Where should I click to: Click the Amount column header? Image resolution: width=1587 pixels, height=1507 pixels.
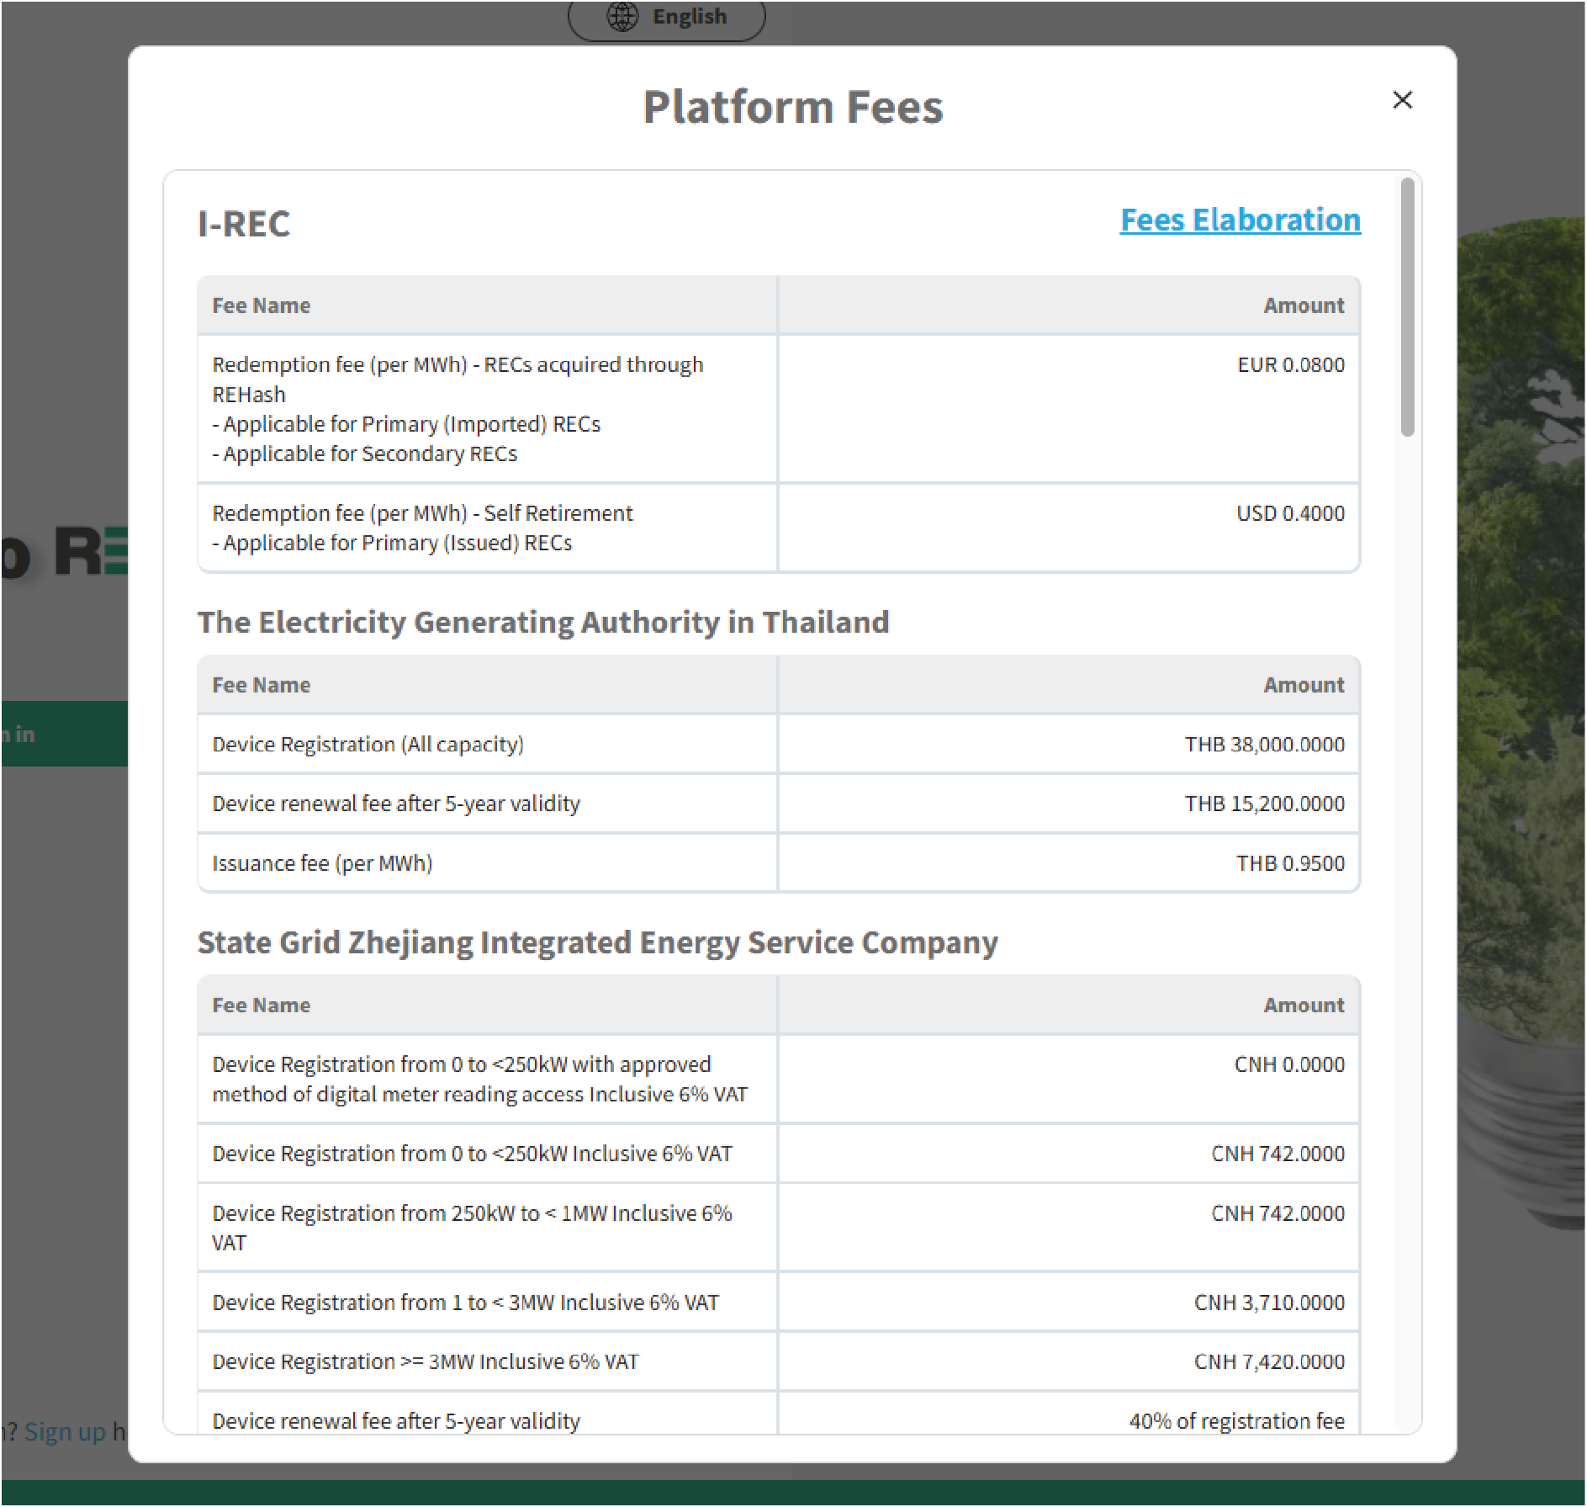(x=1304, y=305)
